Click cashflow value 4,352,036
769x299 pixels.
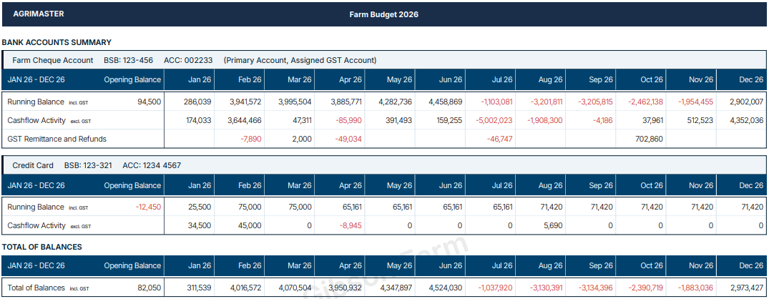tap(747, 121)
